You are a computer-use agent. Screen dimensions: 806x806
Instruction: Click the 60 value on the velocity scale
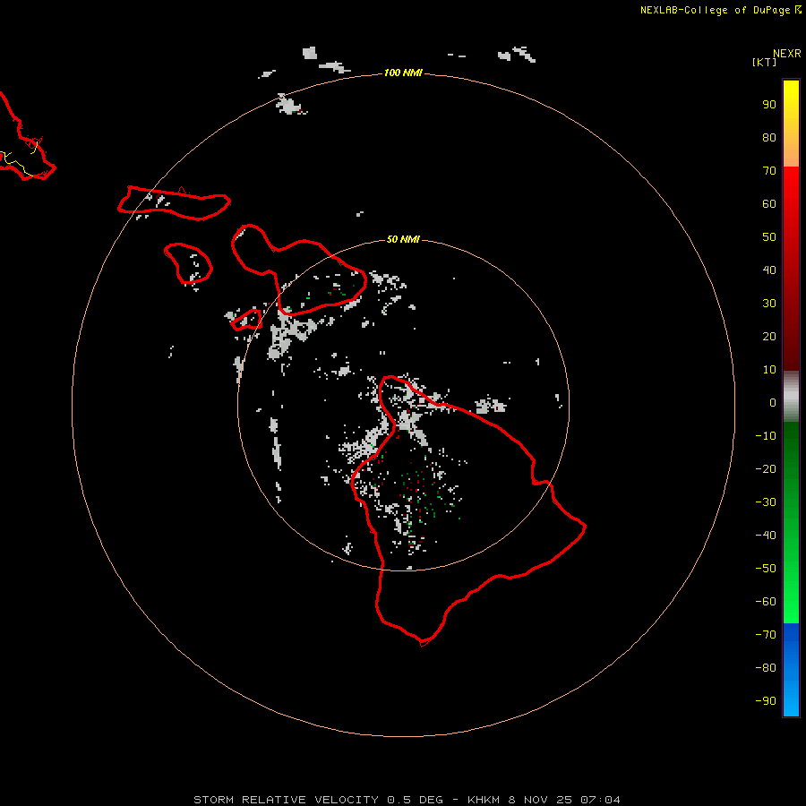point(769,204)
